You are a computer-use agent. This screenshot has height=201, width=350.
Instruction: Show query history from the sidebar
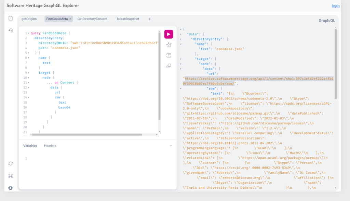click(11, 30)
